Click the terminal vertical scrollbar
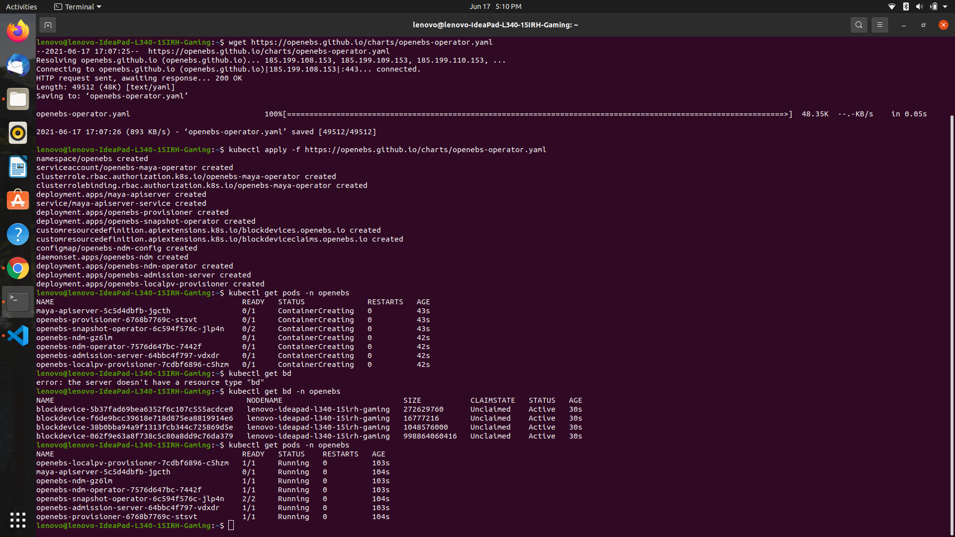Screen dimensions: 955x537 [x=952, y=323]
